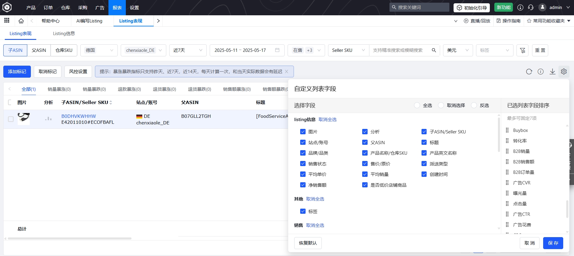Open the 在售 +3 status dropdown
Viewport: 574px width, 256px height.
click(306, 50)
